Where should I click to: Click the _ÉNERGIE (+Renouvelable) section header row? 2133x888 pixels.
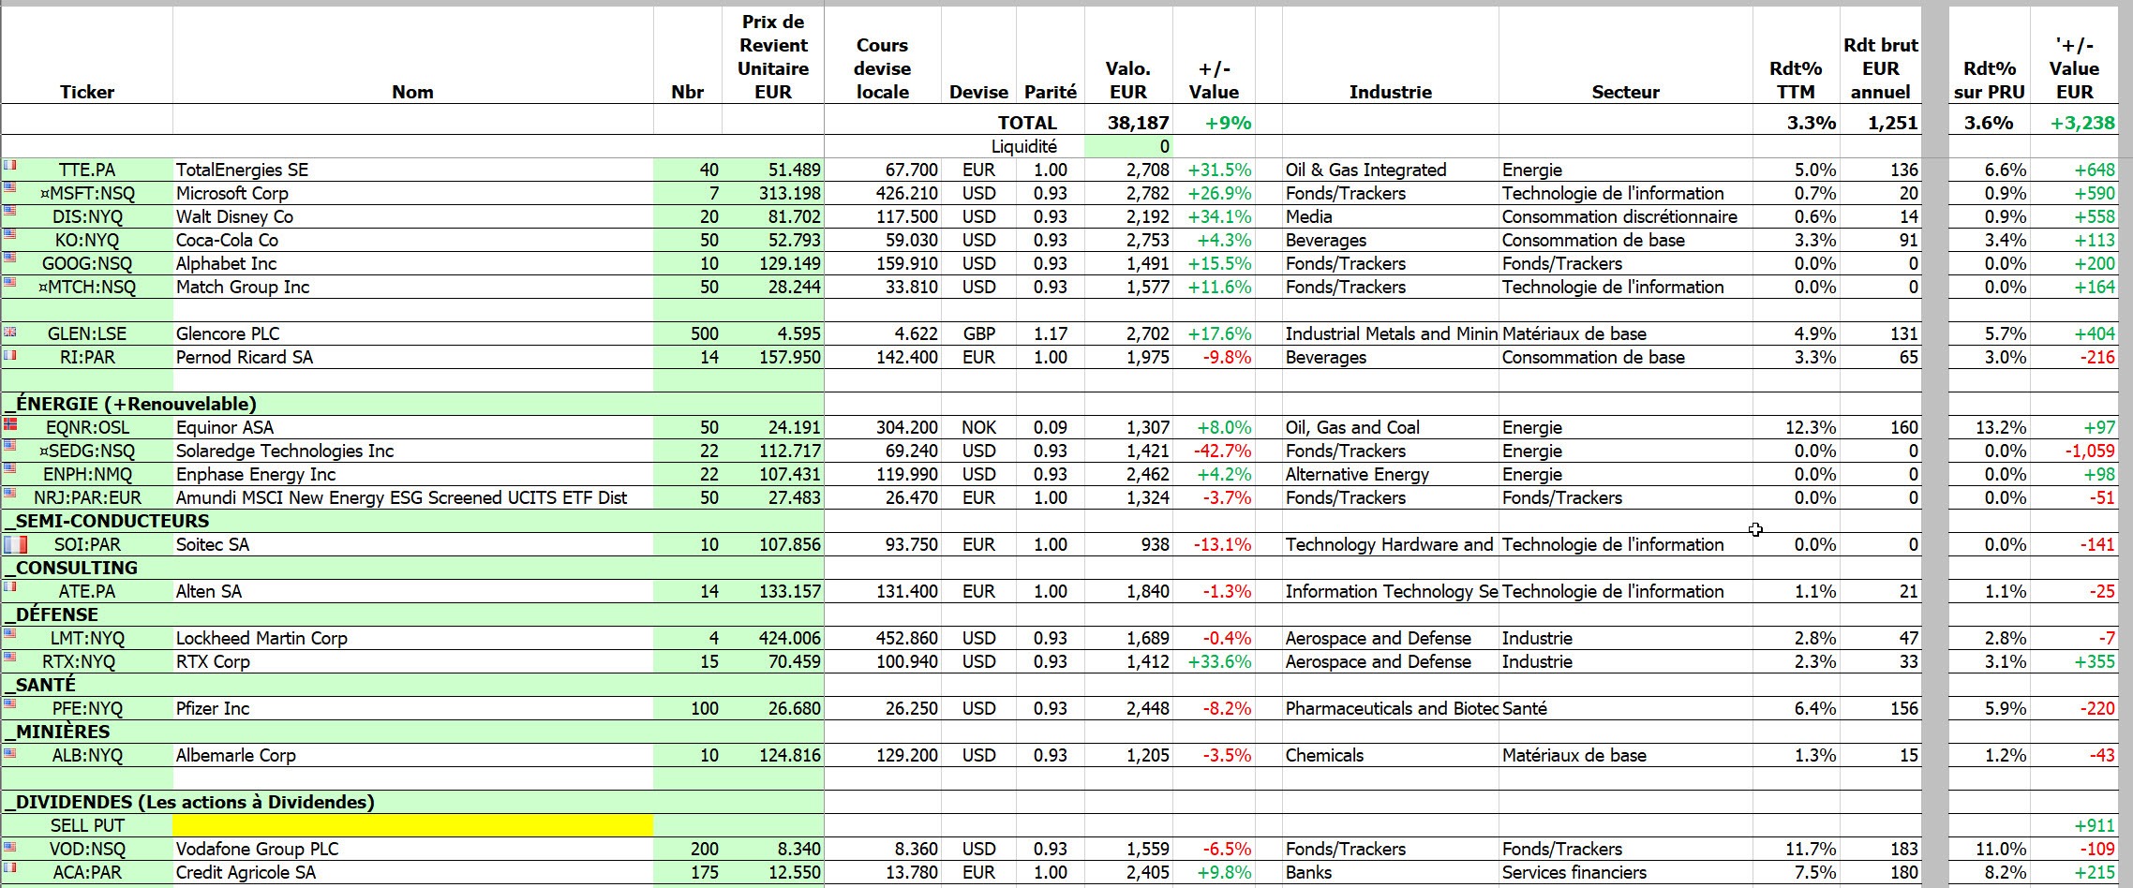click(412, 404)
